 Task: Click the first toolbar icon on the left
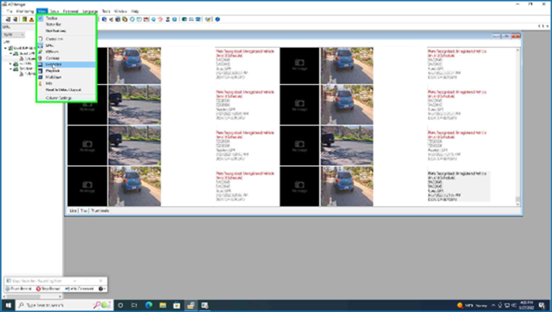point(7,19)
